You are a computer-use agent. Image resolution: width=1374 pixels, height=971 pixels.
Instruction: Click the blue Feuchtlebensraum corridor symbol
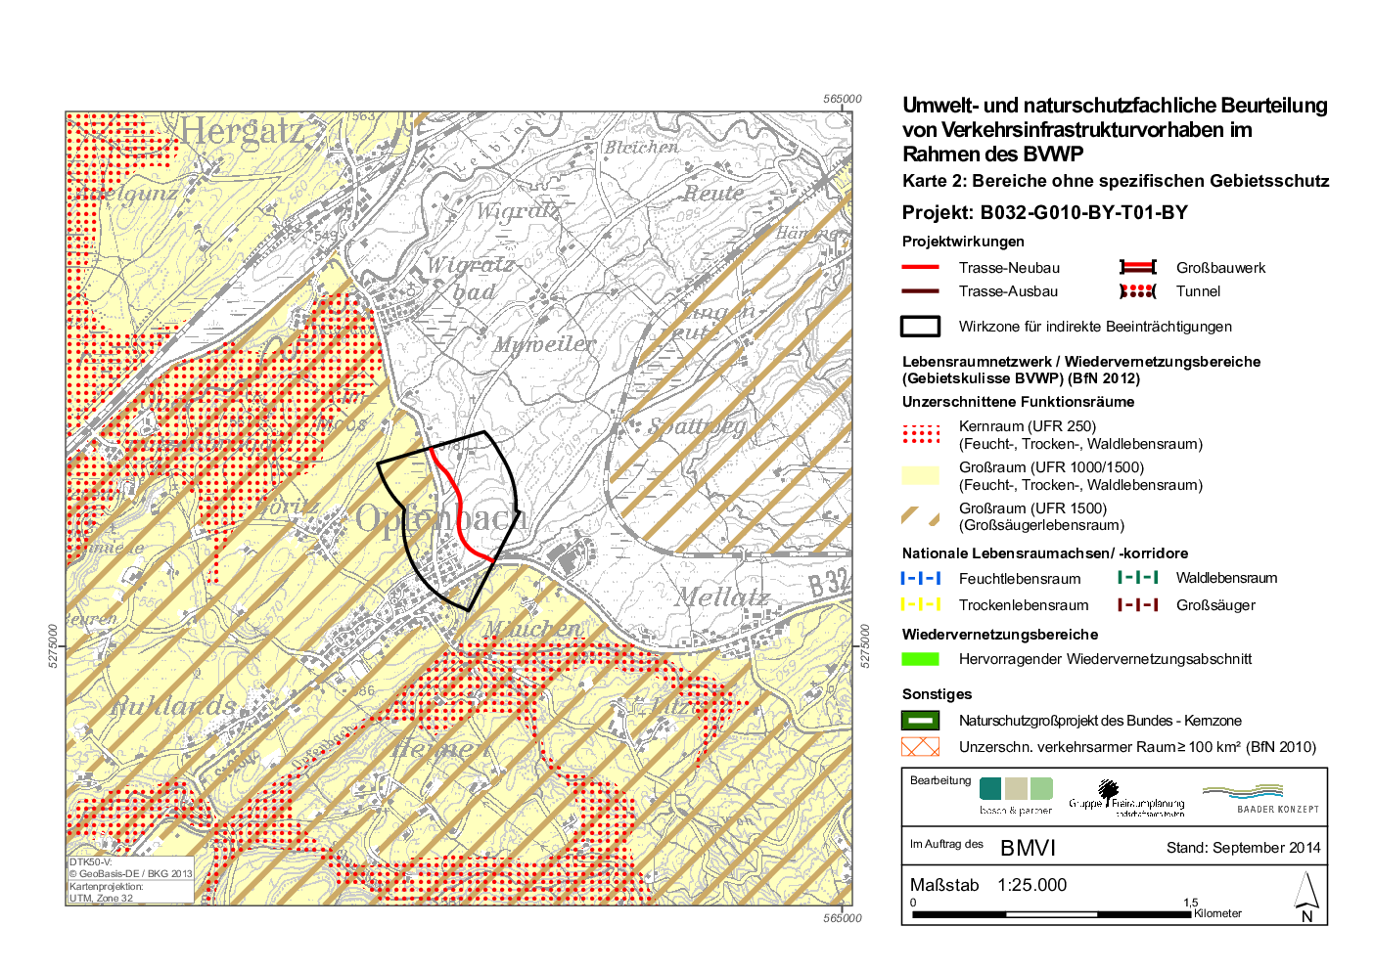click(919, 579)
